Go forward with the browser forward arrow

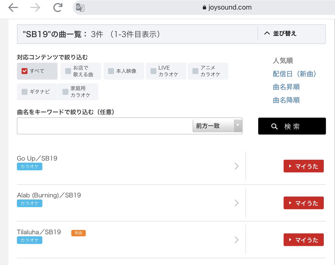click(35, 8)
